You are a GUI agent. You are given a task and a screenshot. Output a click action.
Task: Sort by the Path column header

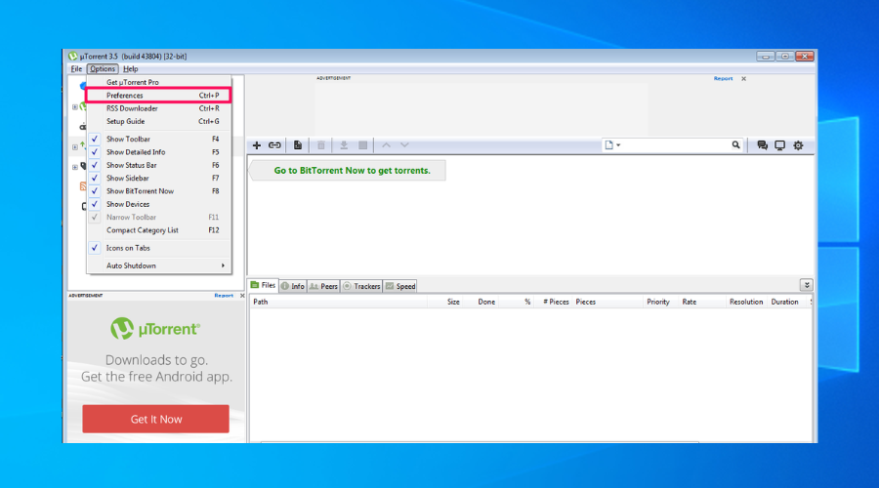coord(338,302)
